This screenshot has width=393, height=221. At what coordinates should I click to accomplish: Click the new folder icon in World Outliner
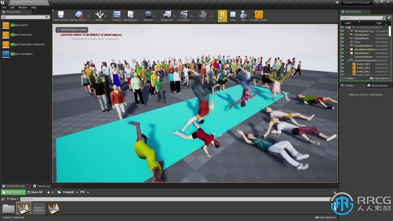pyautogui.click(x=388, y=18)
